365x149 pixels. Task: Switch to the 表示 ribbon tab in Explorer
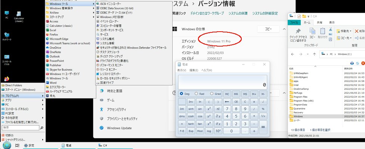click(331, 23)
